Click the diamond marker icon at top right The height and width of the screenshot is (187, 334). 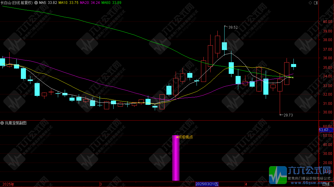310,3
